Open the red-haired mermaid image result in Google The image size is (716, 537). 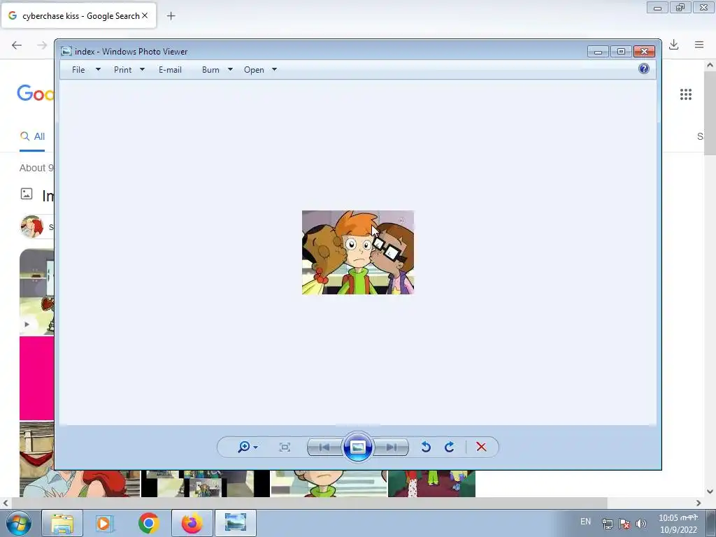(80, 484)
